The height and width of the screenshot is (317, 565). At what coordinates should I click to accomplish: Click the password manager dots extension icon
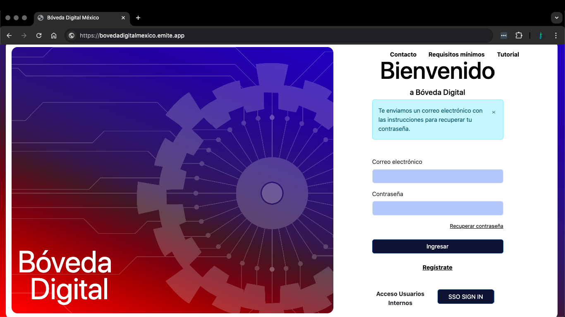click(x=504, y=35)
